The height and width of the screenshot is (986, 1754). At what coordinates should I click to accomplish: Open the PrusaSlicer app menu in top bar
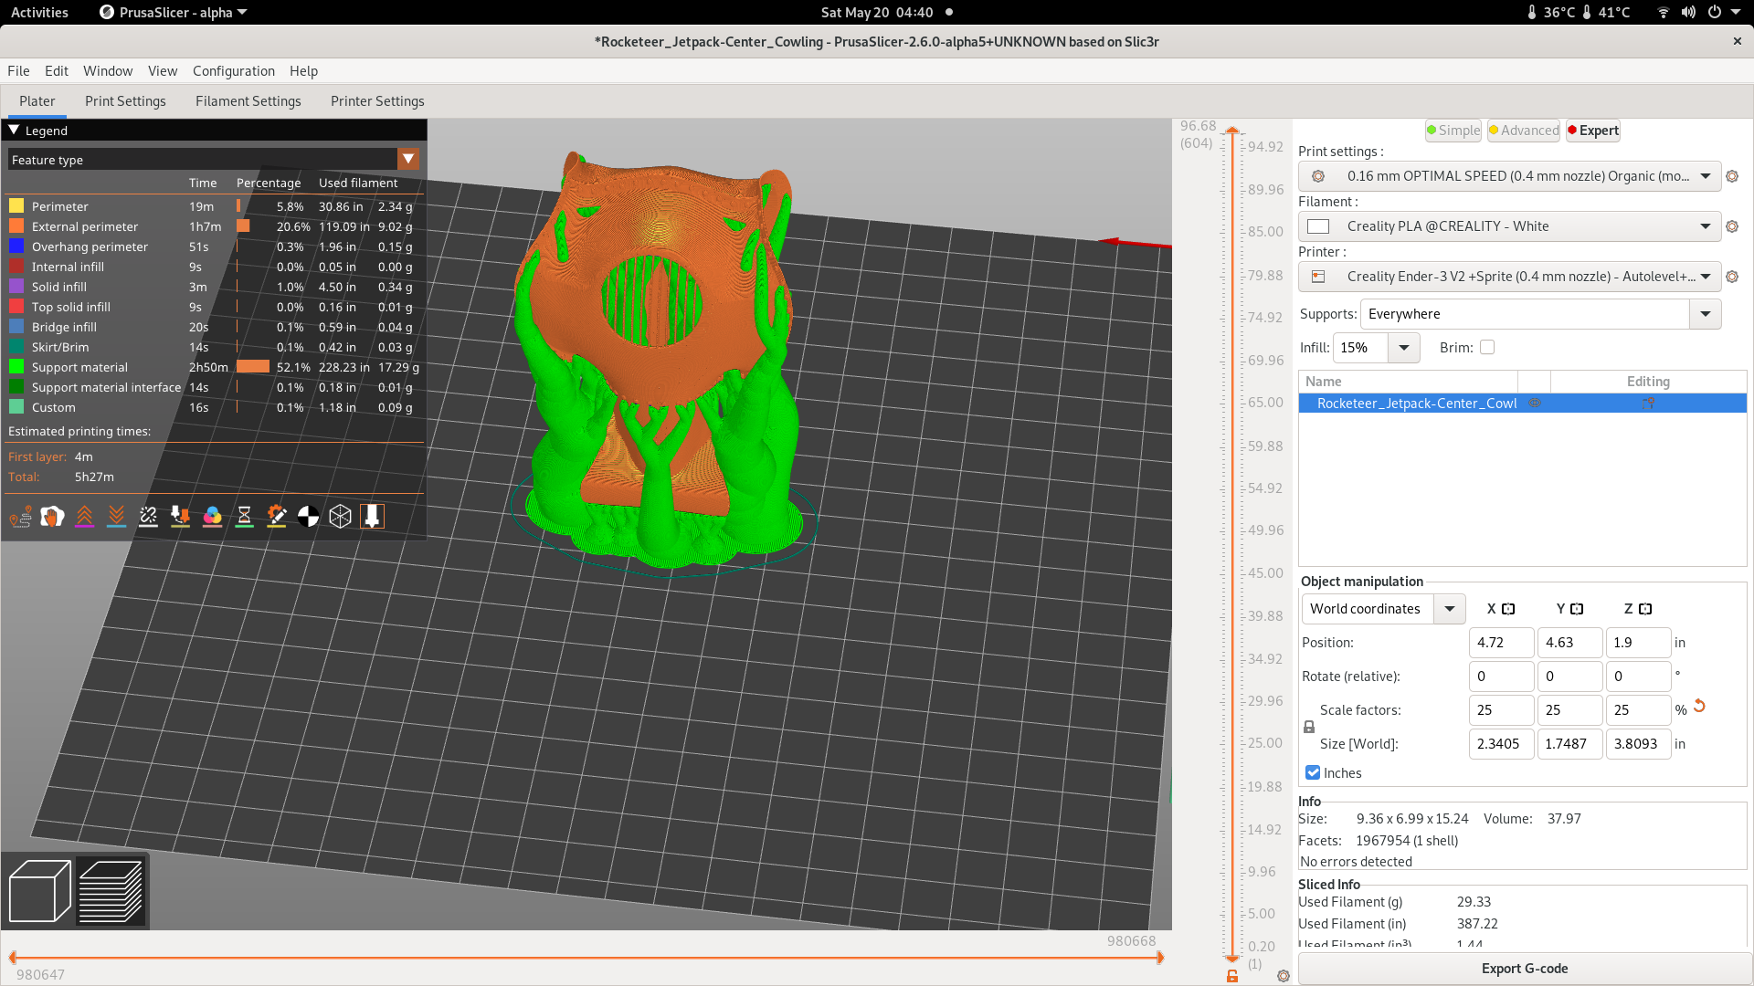click(x=174, y=12)
